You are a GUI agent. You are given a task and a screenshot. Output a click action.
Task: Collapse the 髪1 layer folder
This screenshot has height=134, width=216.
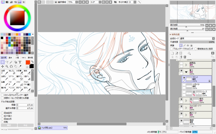(x=186, y=72)
